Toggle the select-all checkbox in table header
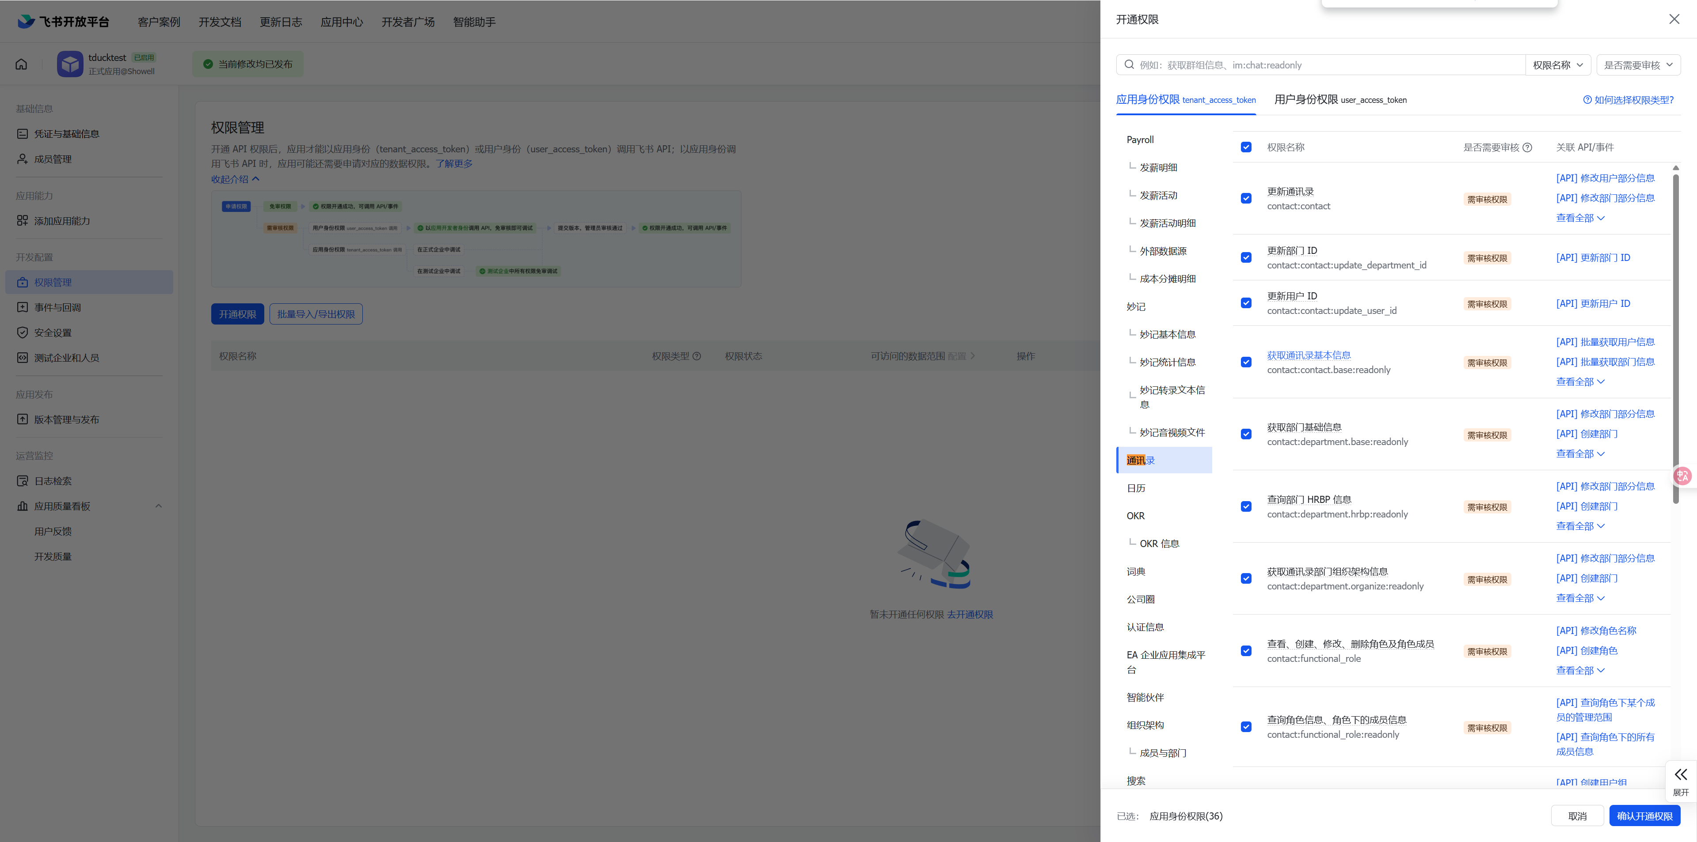The width and height of the screenshot is (1697, 842). (x=1246, y=147)
